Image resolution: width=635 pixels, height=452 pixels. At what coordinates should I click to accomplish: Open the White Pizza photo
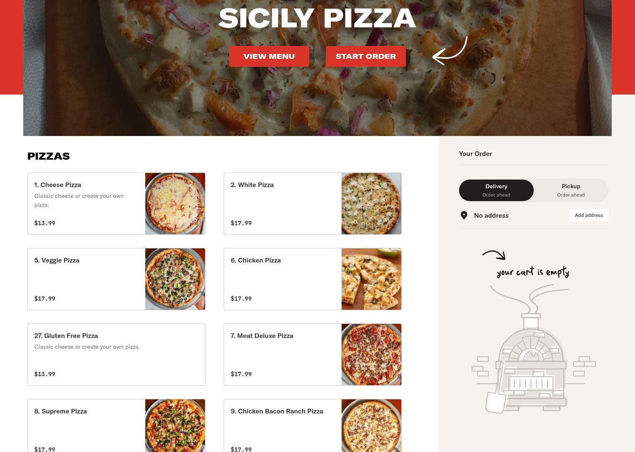[x=371, y=204]
